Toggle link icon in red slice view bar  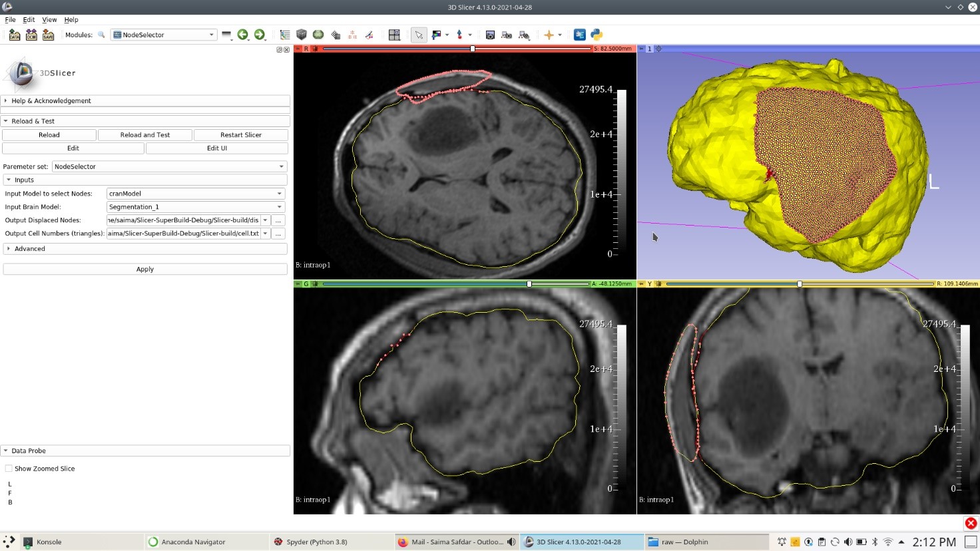pyautogui.click(x=315, y=49)
